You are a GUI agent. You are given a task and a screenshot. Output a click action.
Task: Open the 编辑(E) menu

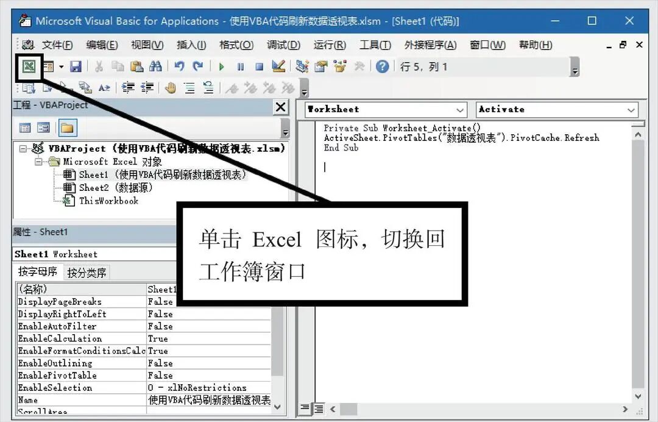tap(102, 45)
